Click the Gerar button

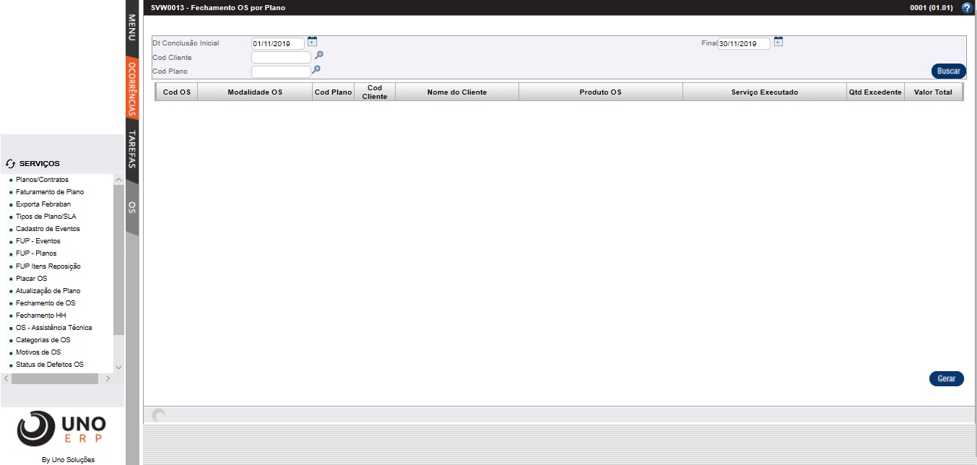click(x=946, y=378)
